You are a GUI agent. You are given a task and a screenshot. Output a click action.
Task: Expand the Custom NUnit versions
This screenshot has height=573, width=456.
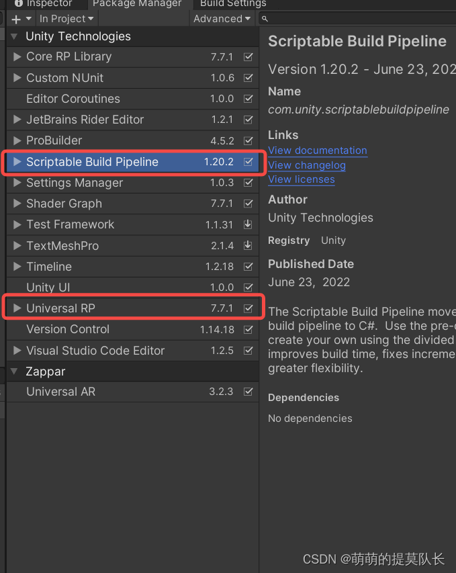pos(17,77)
